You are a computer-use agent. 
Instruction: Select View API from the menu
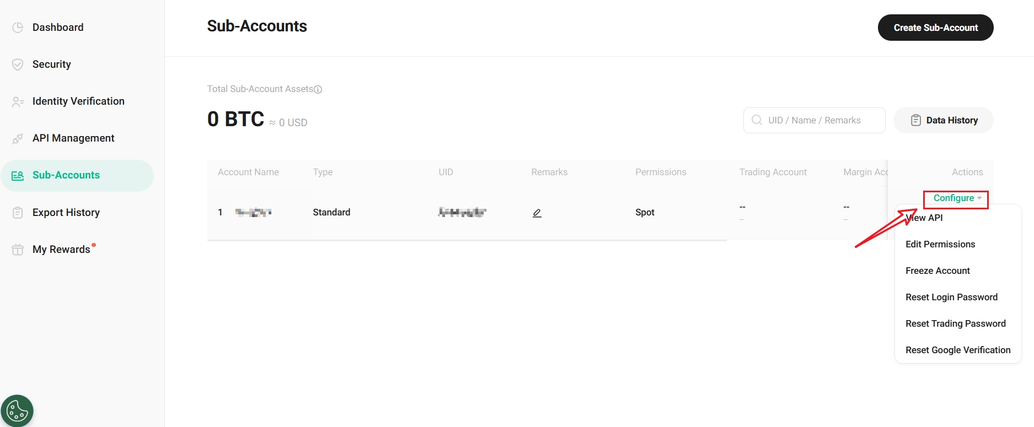924,218
